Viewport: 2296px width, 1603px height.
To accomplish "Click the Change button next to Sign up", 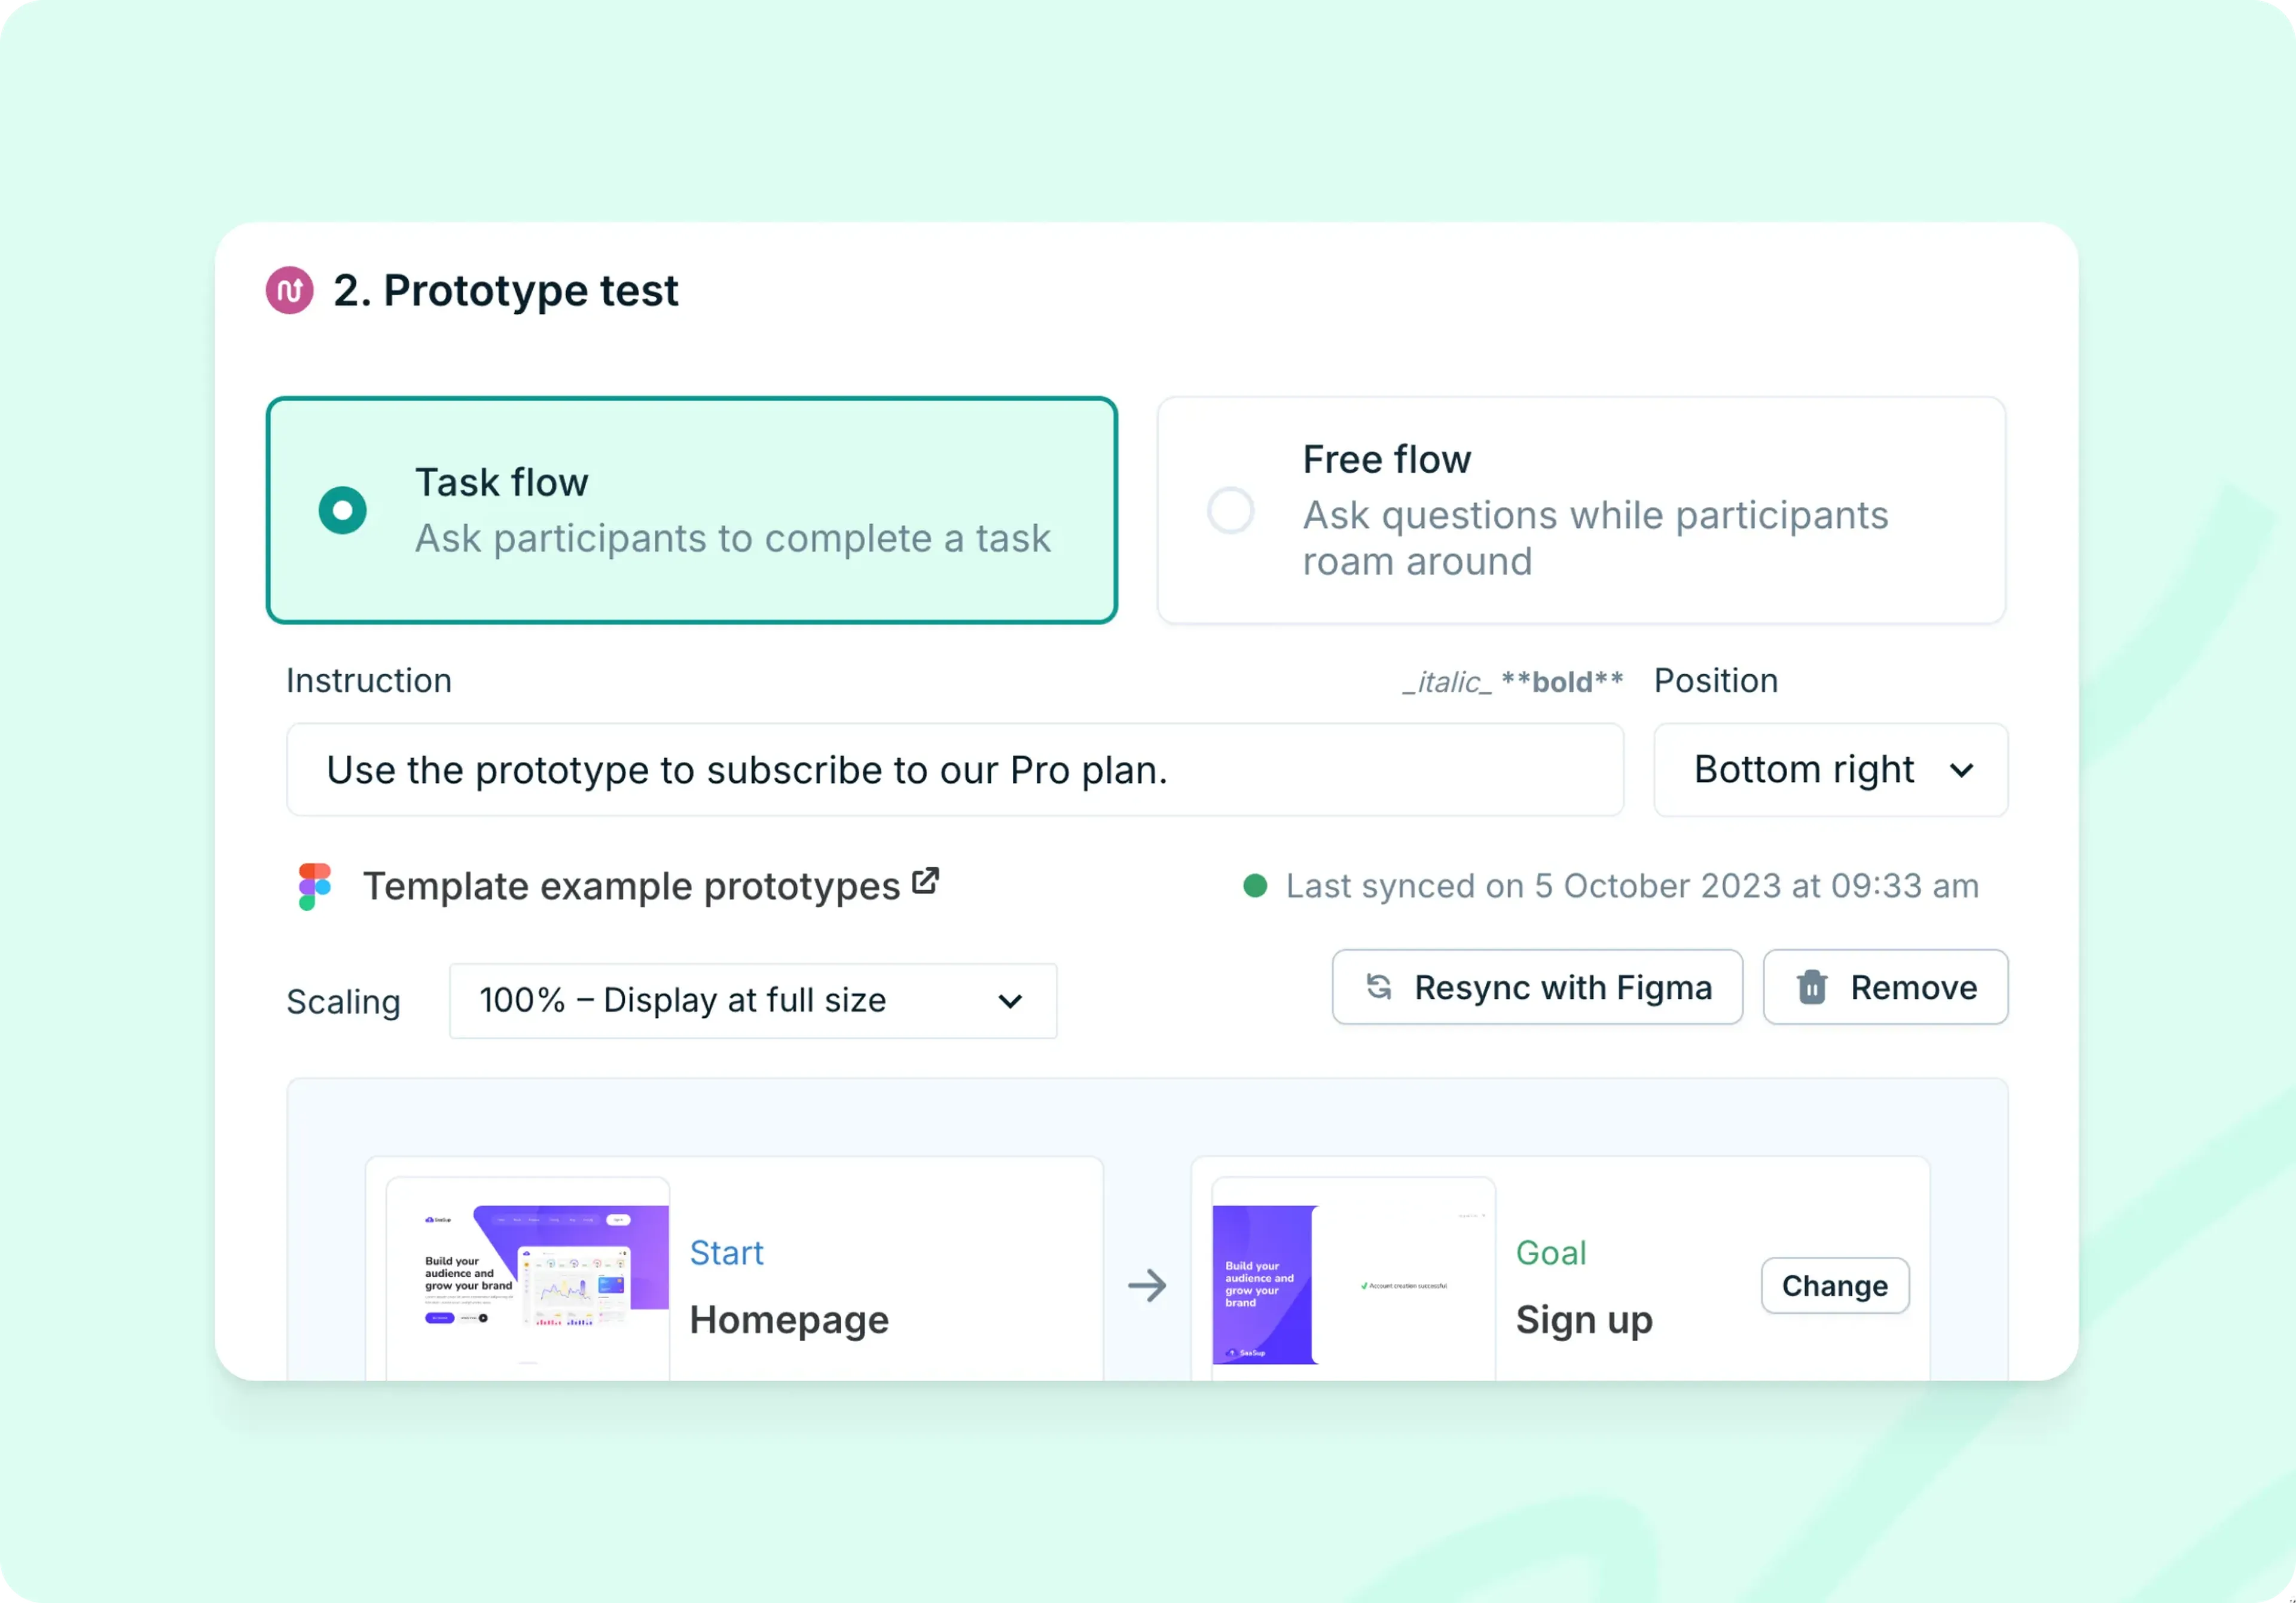I will coord(1834,1285).
